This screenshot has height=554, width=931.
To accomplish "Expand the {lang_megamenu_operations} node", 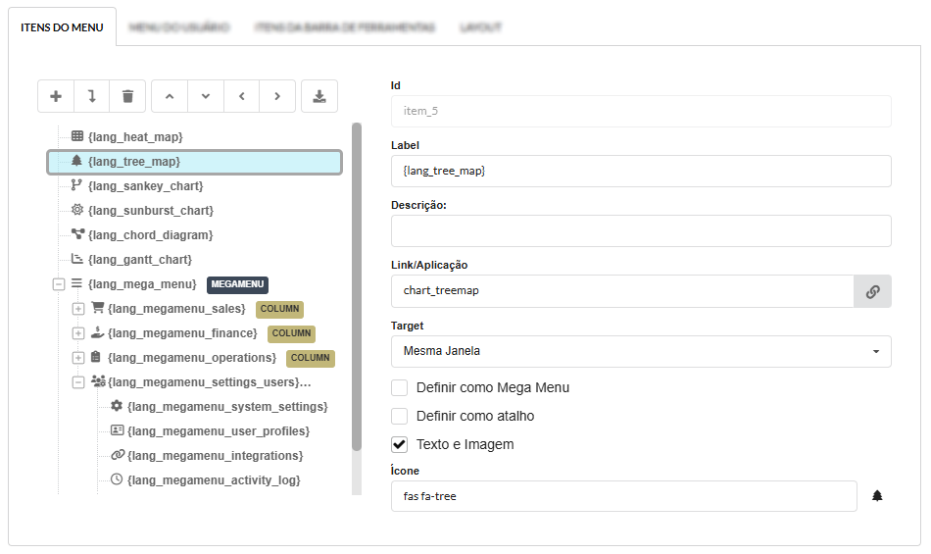I will coord(77,358).
